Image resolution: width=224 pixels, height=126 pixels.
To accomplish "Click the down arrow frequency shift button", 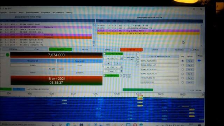I will click(118, 63).
